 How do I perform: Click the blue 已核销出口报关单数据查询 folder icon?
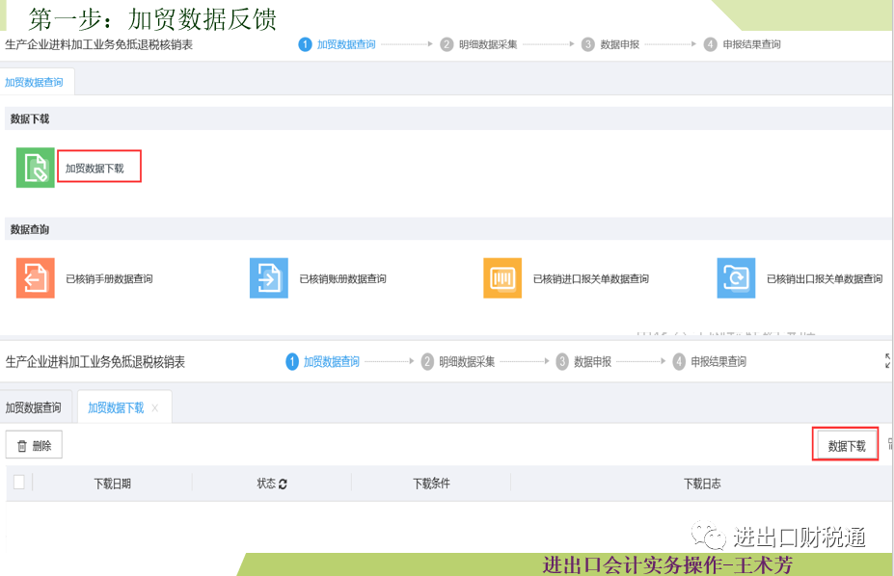pos(736,277)
